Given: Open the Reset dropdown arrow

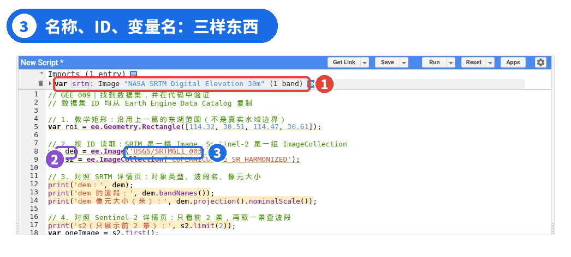Looking at the screenshot, I should pyautogui.click(x=491, y=63).
